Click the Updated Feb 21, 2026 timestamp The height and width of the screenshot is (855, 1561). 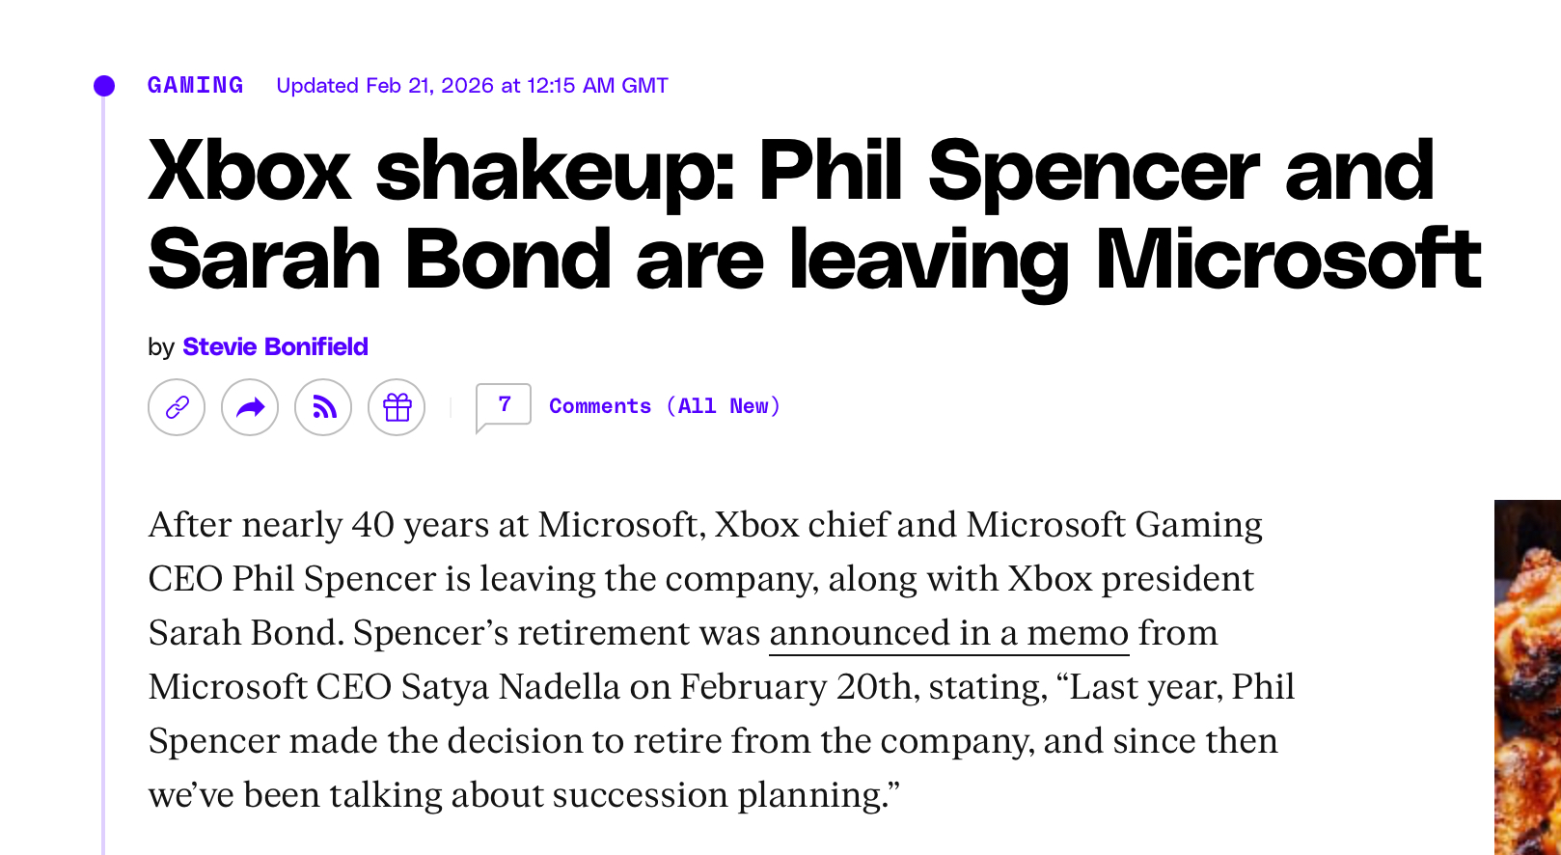472,86
